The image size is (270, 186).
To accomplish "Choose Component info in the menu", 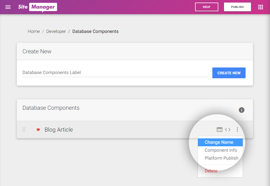I will click(x=220, y=150).
